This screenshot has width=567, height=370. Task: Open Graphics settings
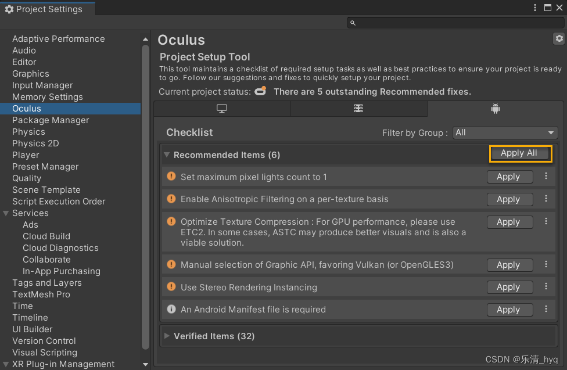31,73
